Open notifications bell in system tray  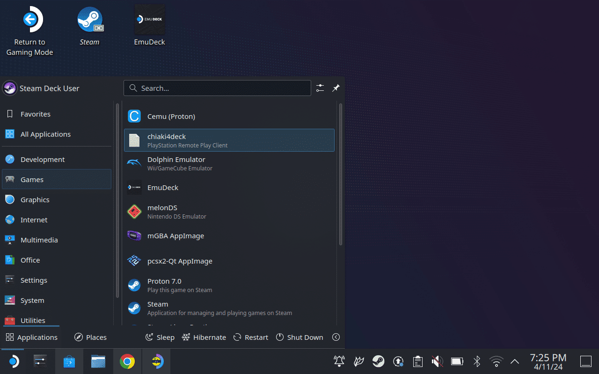coord(339,361)
